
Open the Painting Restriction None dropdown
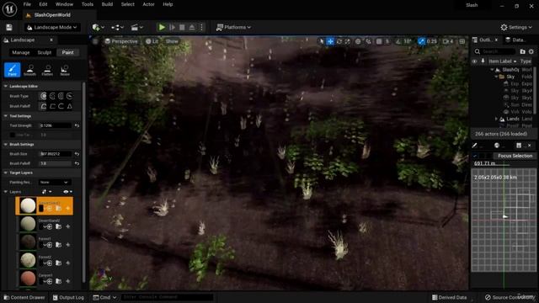(55, 182)
